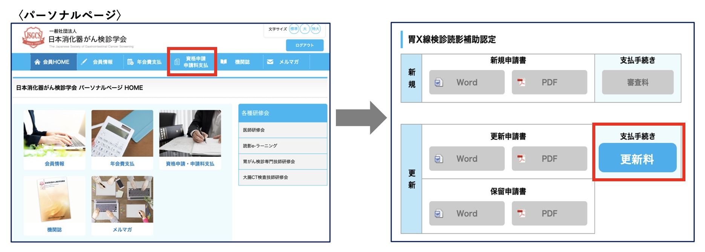
Task: Click the envelope icon beside メルマガ
Action: 270,62
